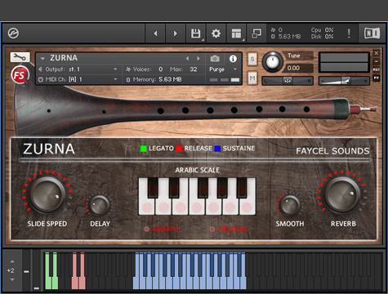Click the FAYCEL SOUNDS text
The width and height of the screenshot is (388, 294).
click(332, 151)
